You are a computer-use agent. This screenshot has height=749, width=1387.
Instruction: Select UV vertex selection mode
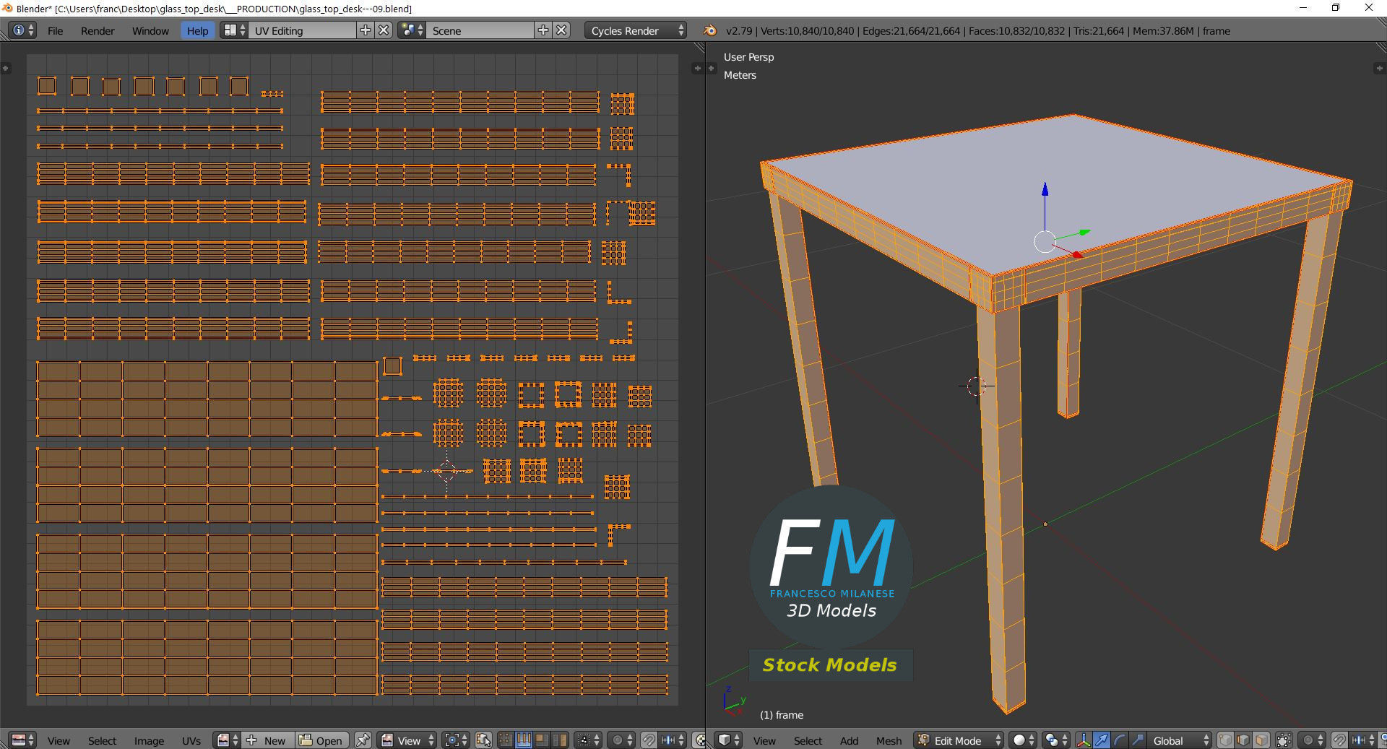506,740
